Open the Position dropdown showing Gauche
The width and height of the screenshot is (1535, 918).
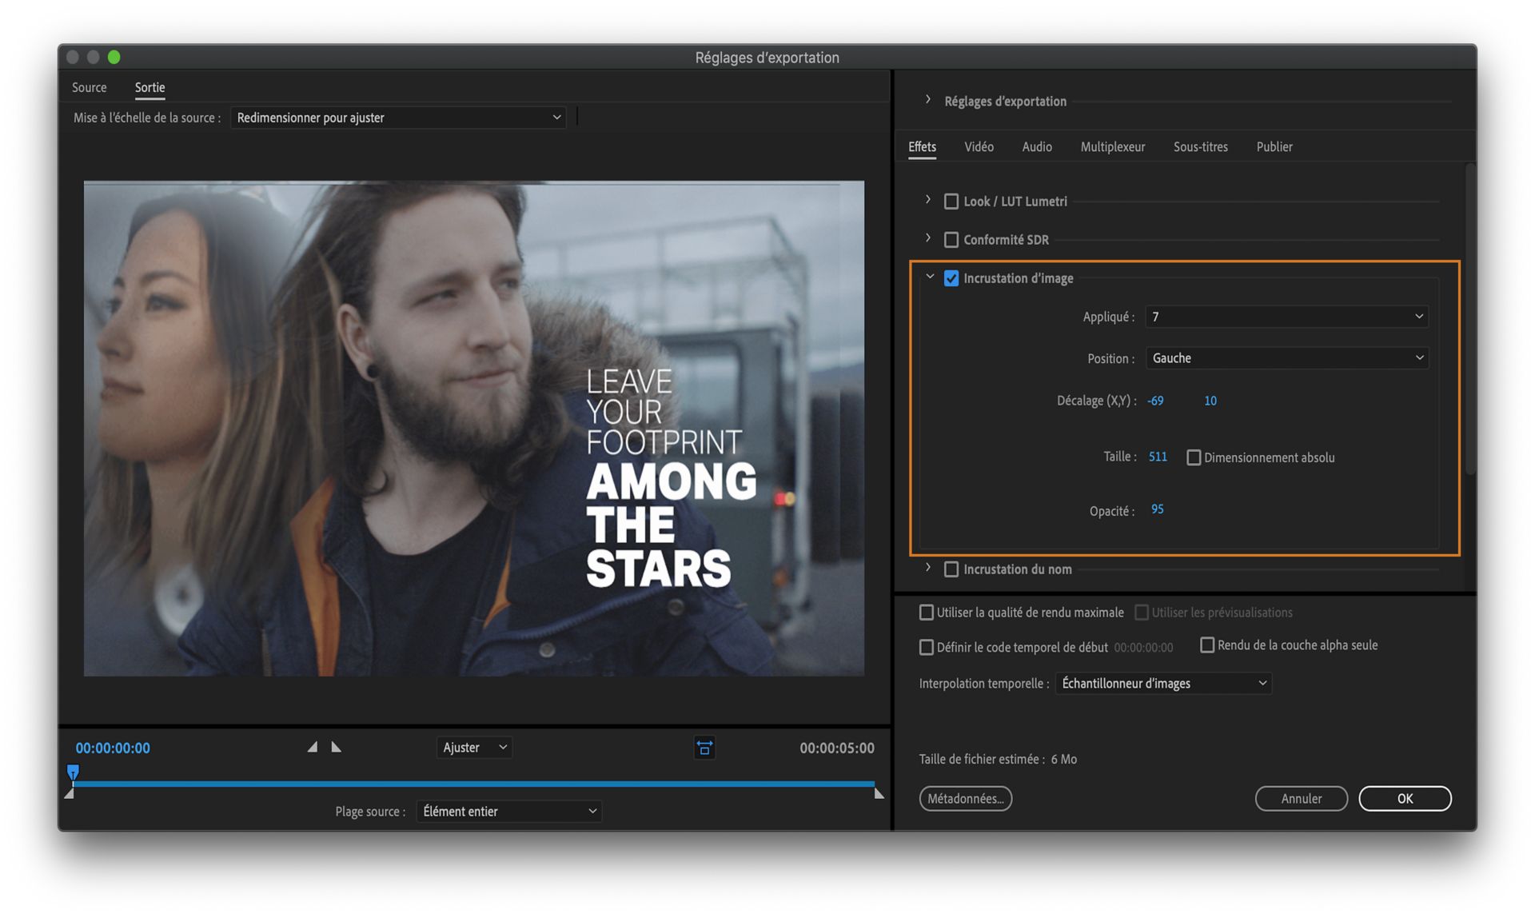coord(1286,358)
